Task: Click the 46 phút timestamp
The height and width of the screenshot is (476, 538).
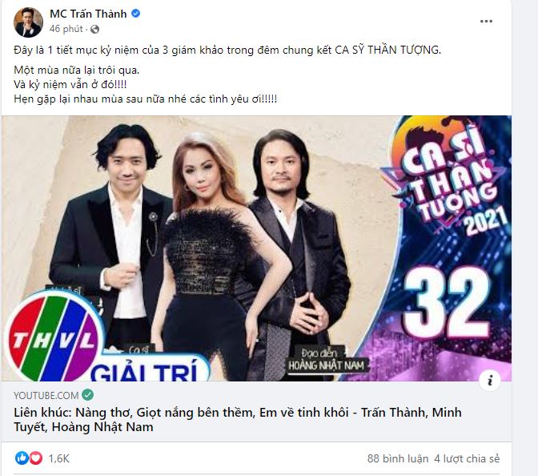Action: click(66, 29)
